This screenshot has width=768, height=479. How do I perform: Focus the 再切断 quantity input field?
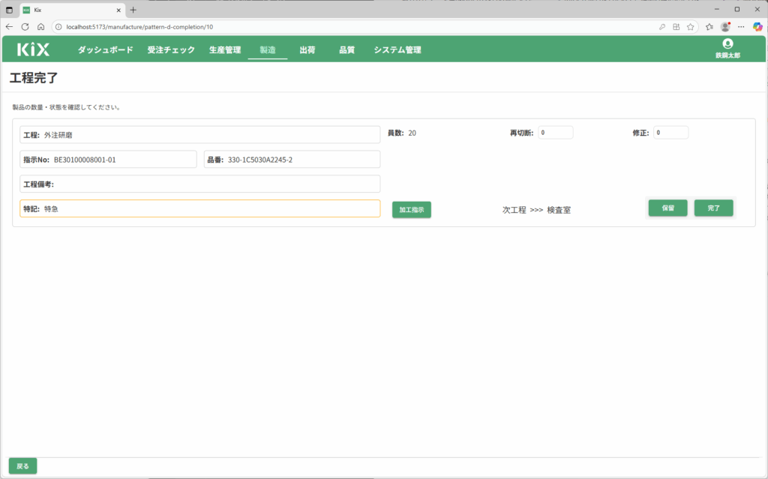coord(555,133)
